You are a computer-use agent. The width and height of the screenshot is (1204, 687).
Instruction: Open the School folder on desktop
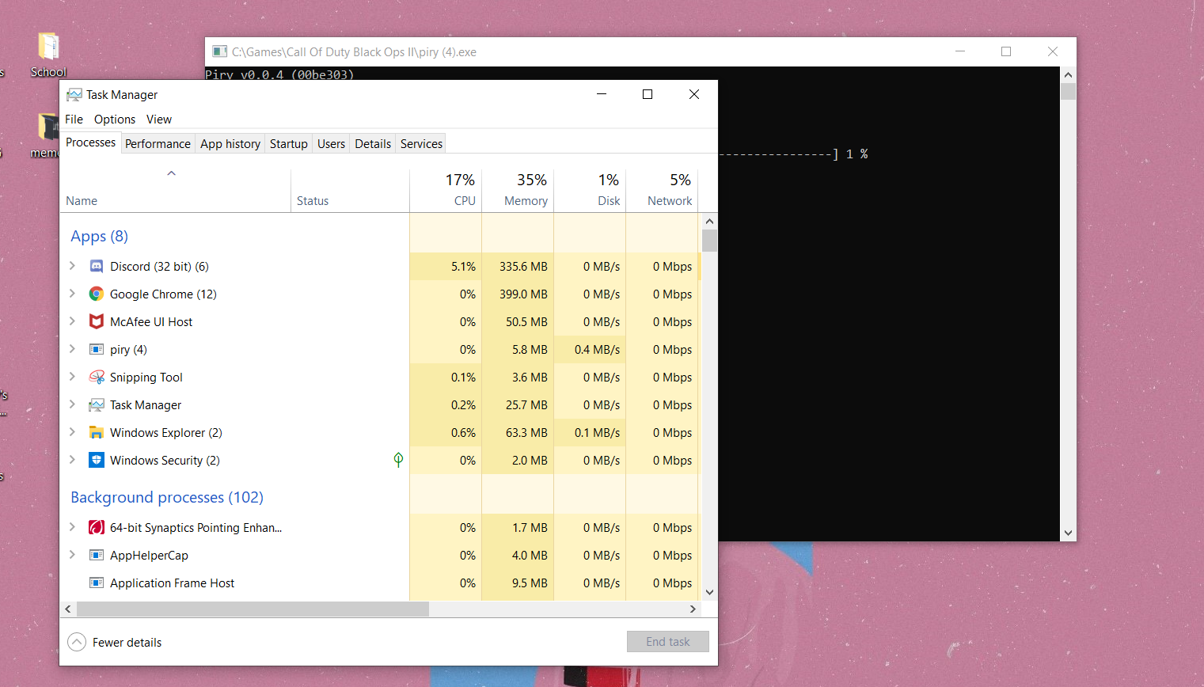tap(48, 54)
